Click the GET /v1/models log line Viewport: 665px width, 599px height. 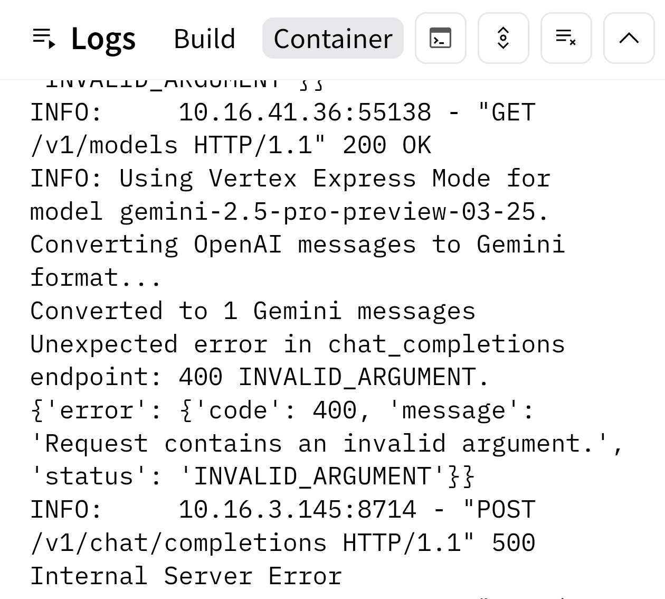[x=283, y=113]
